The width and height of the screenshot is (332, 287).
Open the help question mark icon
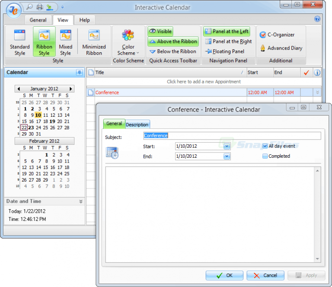[x=317, y=19]
